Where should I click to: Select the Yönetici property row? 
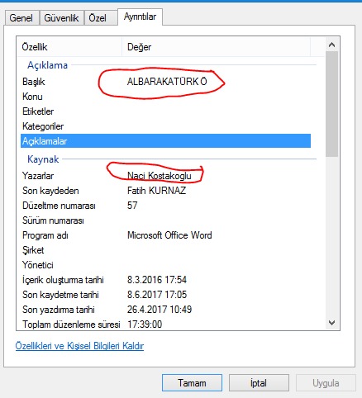pyautogui.click(x=165, y=265)
